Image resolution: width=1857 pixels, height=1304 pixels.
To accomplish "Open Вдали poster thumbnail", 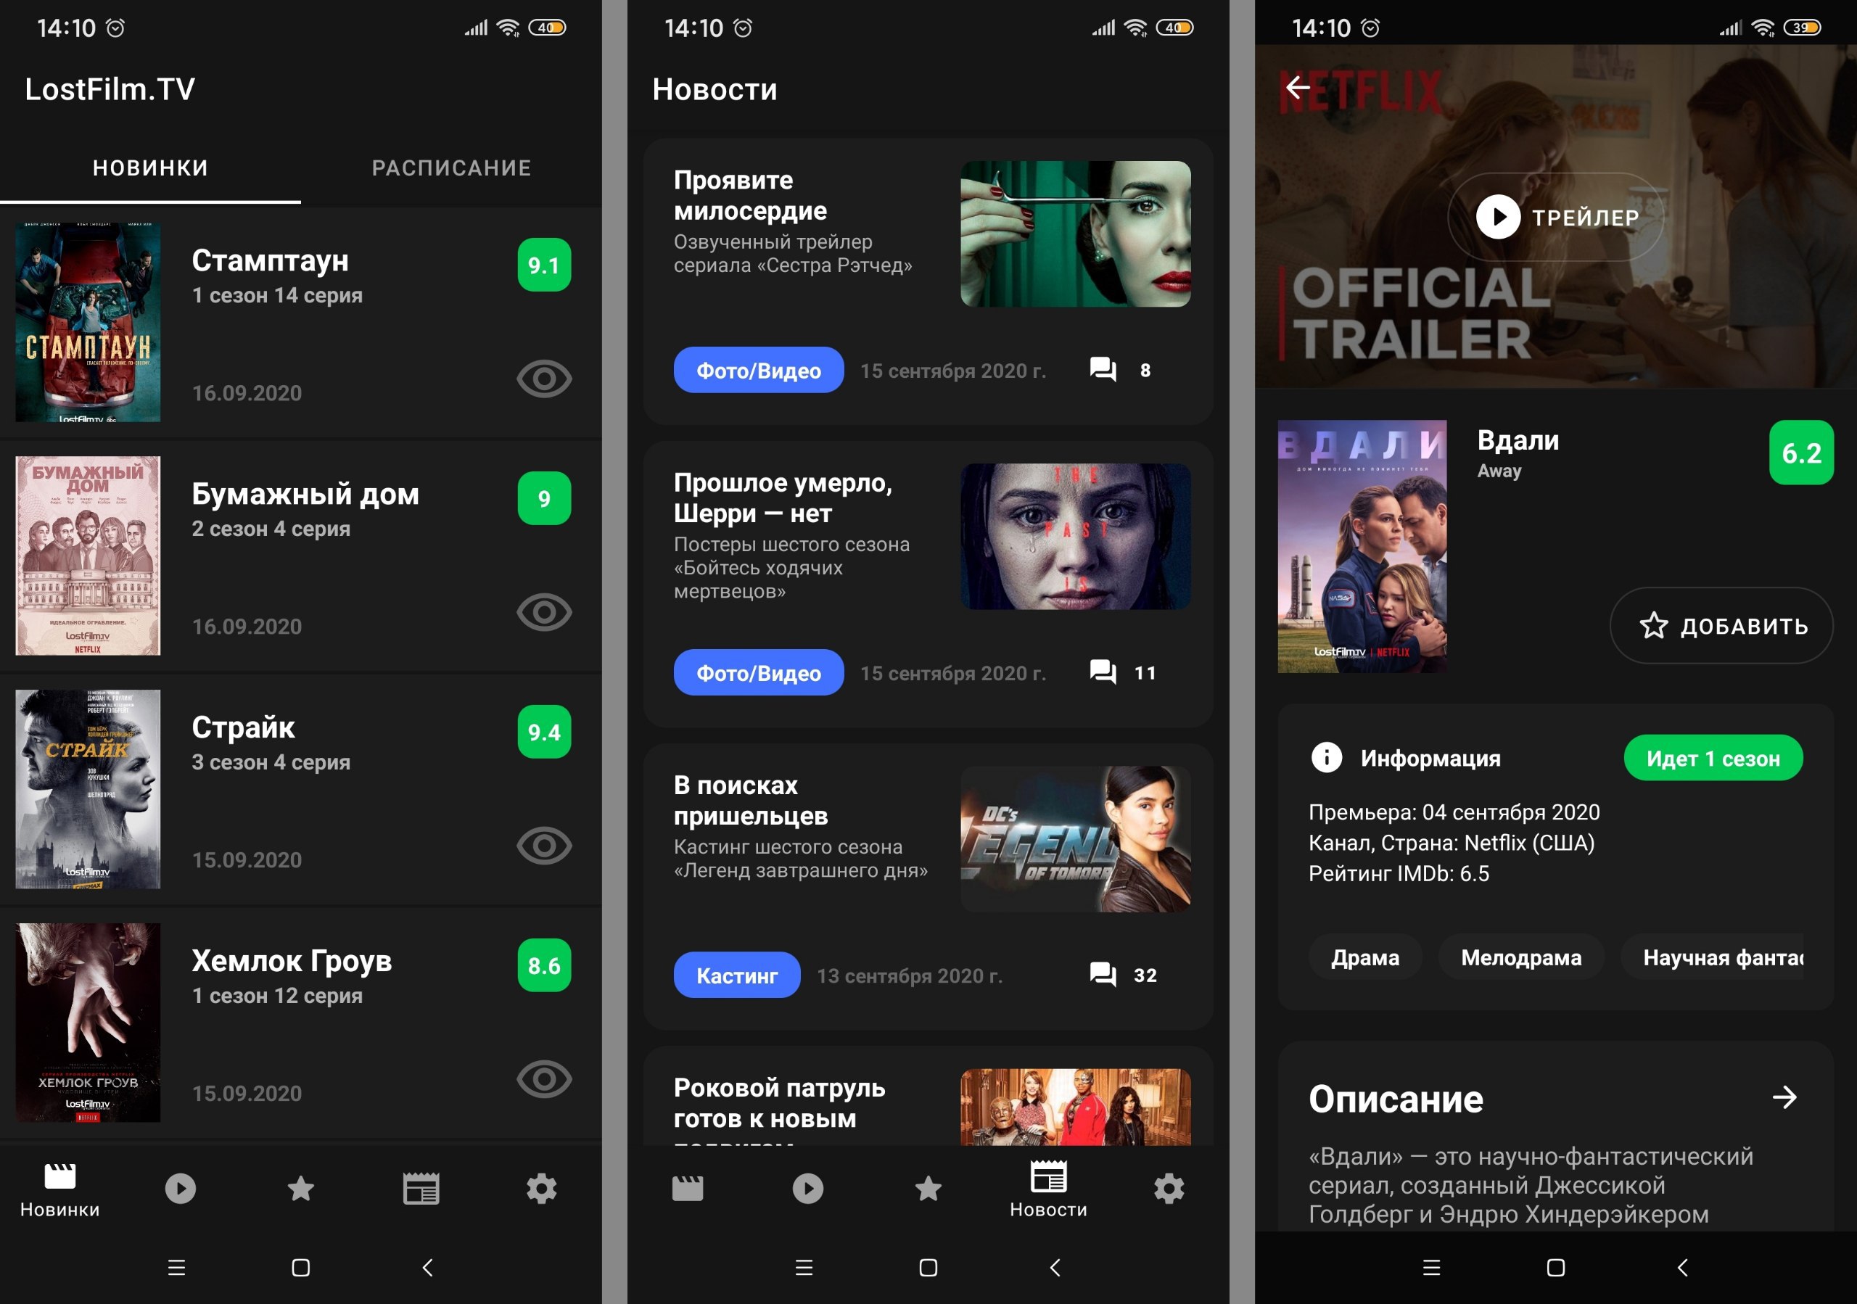I will click(1362, 545).
